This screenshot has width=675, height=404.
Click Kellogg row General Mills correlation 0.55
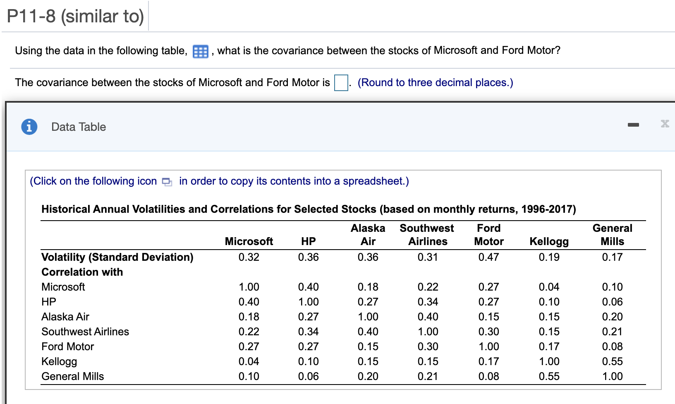click(x=613, y=361)
